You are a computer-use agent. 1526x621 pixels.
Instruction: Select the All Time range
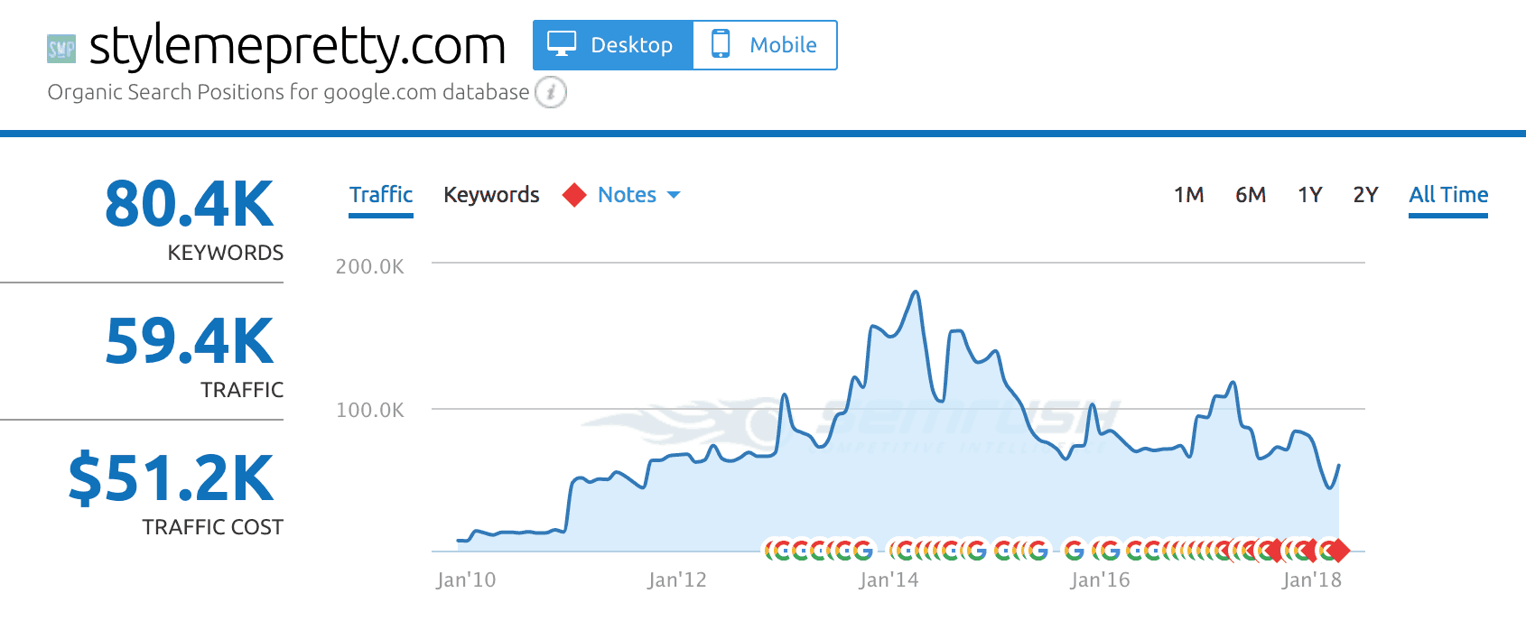point(1448,195)
